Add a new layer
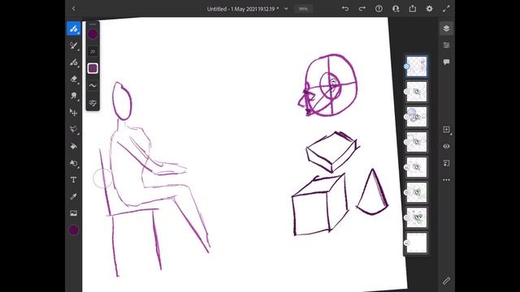This screenshot has height=292, width=520. (446, 130)
